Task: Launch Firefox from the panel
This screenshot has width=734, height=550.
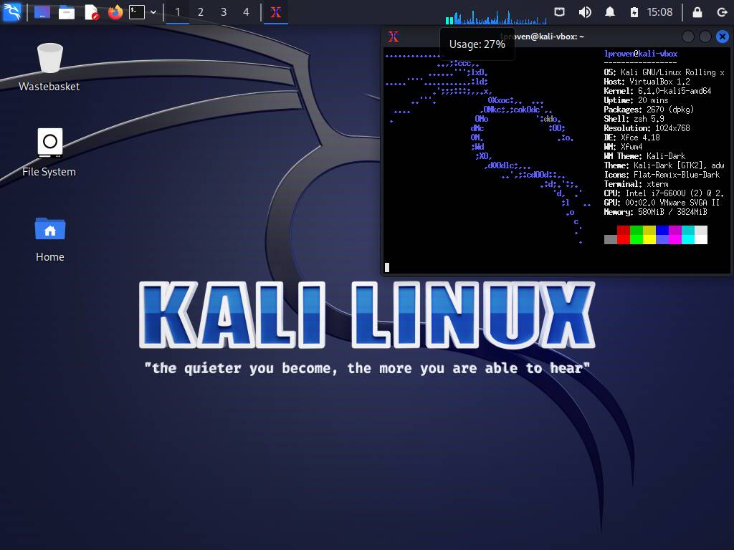Action: tap(115, 12)
